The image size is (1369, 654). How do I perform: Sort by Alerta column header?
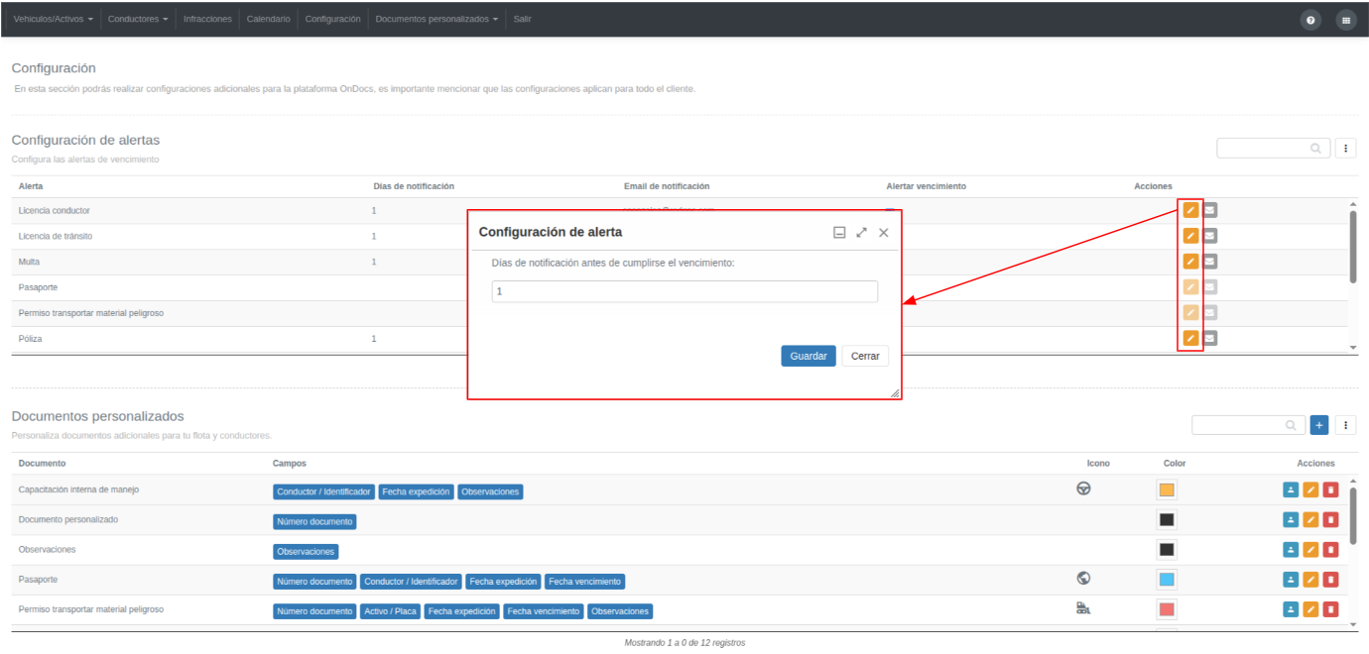31,186
